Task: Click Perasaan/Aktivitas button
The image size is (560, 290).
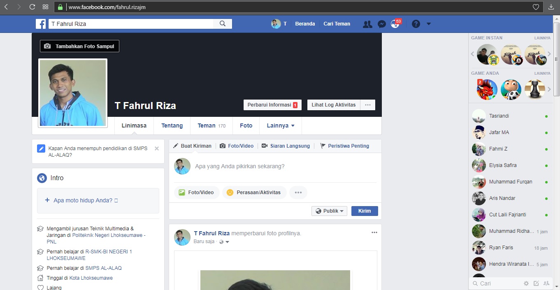Action: [x=254, y=192]
